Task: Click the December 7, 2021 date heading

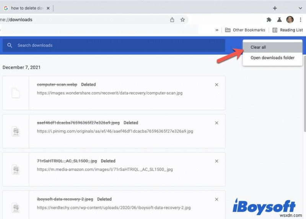Action: click(21, 68)
